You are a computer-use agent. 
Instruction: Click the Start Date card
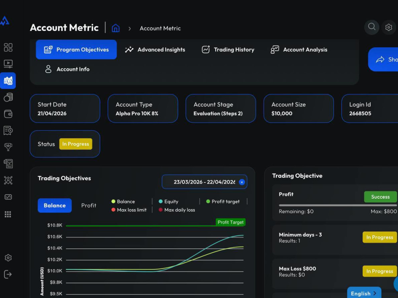65,108
